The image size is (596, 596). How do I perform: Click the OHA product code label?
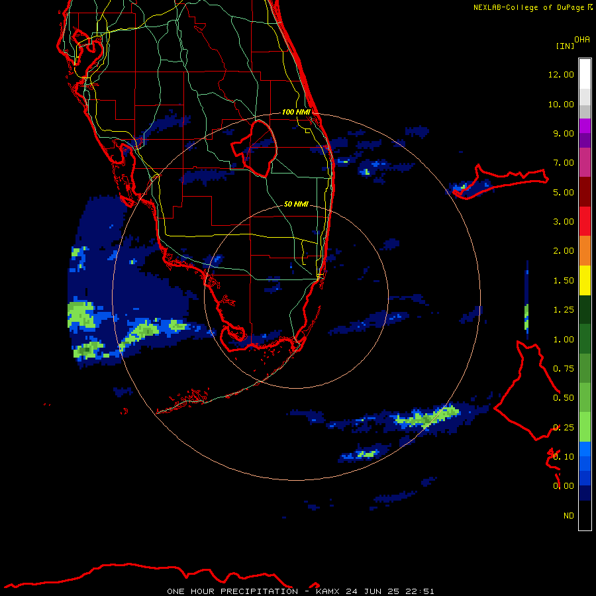click(x=582, y=39)
